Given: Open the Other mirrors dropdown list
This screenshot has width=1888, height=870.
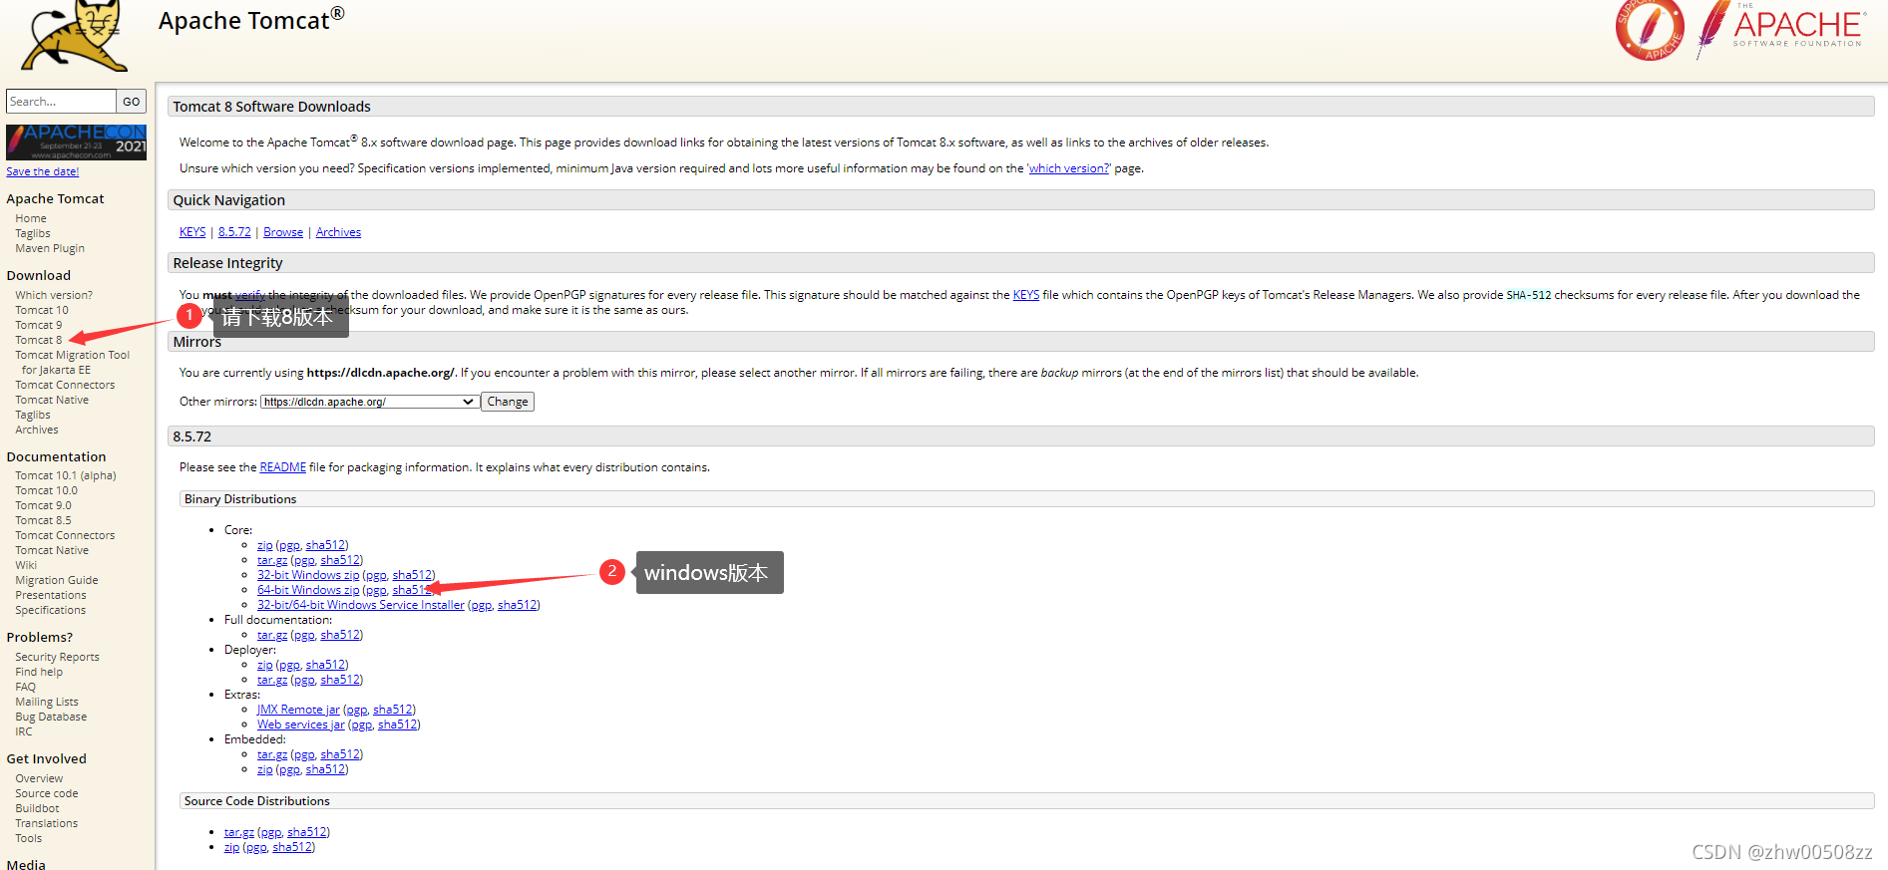Looking at the screenshot, I should coord(369,402).
